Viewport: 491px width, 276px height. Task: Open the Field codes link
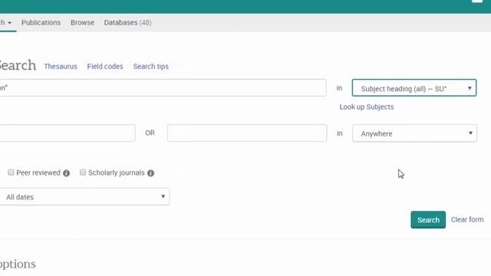coord(105,67)
